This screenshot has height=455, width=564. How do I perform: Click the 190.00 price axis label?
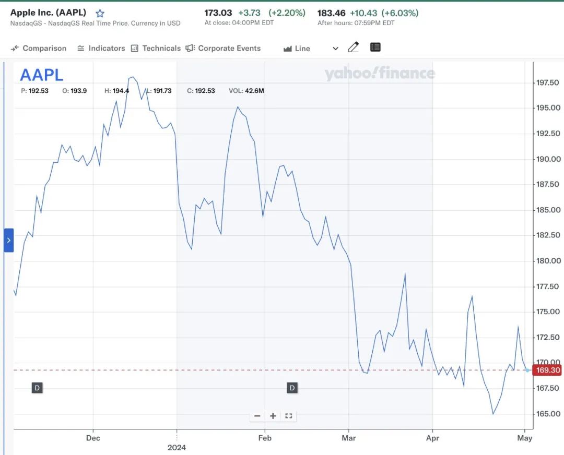[x=548, y=159]
